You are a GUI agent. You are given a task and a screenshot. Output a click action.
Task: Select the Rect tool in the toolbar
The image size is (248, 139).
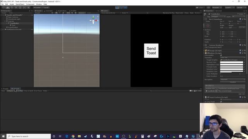coord(20,8)
